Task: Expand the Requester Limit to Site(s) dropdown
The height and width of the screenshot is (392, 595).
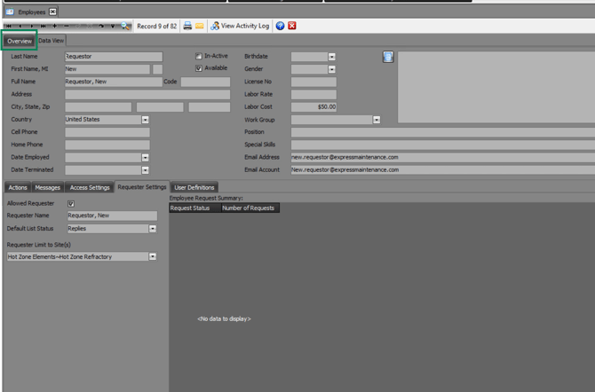Action: (x=153, y=257)
